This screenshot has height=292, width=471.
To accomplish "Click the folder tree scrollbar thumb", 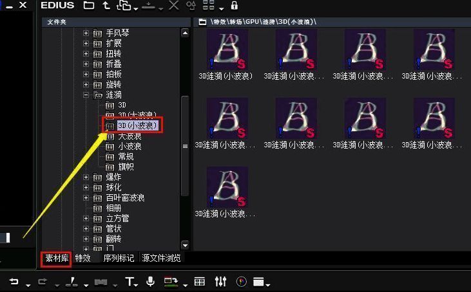I will (186, 146).
